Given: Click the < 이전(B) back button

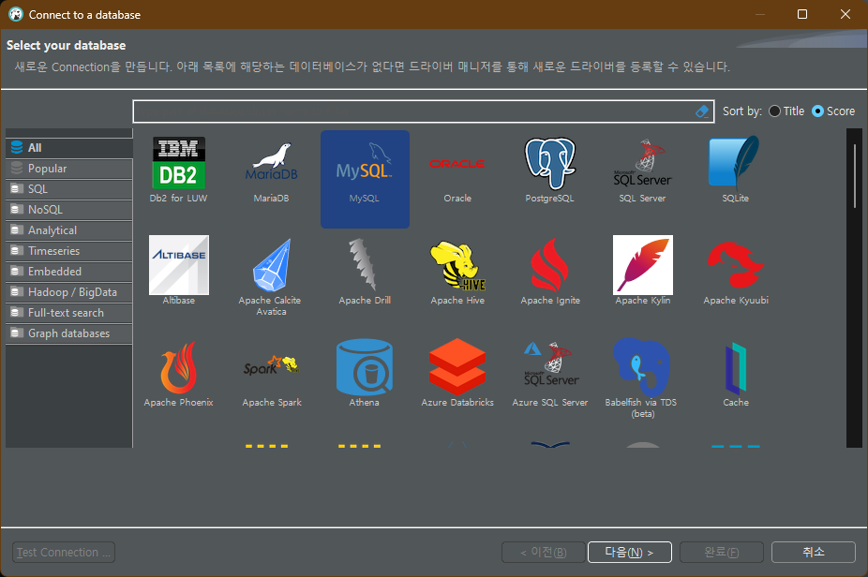Looking at the screenshot, I should (543, 552).
